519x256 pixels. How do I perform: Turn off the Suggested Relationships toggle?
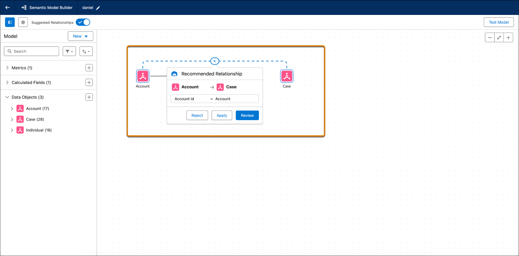[83, 22]
